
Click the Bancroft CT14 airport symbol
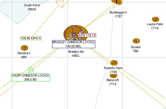point(113,76)
